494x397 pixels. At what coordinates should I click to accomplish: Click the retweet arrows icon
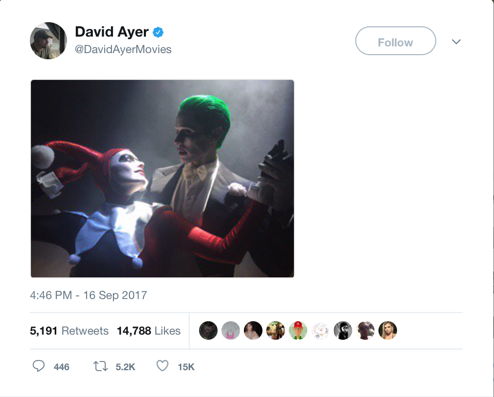(100, 367)
